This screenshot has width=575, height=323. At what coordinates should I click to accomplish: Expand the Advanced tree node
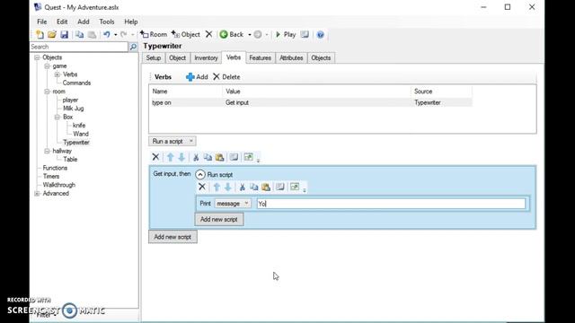(x=37, y=194)
